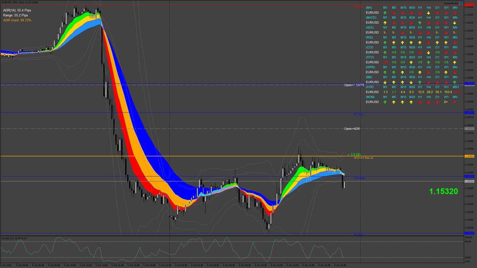Click the yellow down arrow under MACD MN
This screenshot has width=477, height=268.
coord(455,23)
